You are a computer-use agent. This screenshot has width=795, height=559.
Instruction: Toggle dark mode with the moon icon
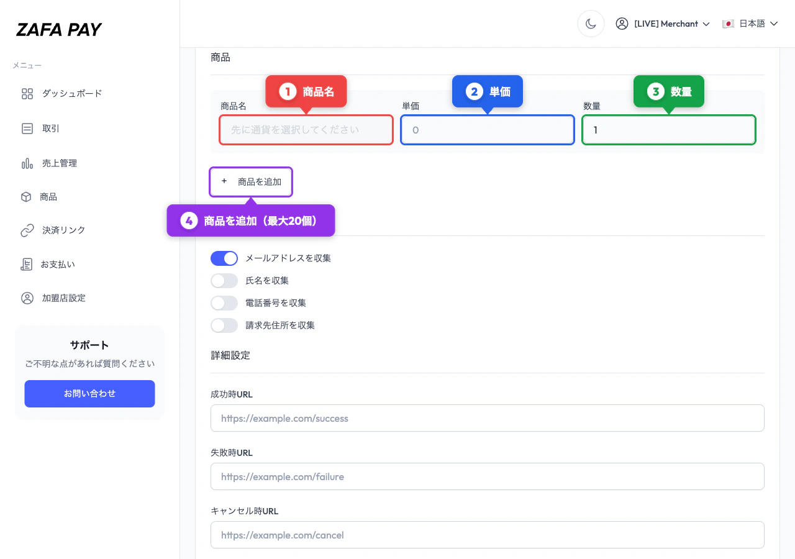click(x=591, y=23)
